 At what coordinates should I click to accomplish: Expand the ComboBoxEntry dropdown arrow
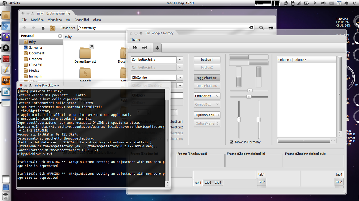click(x=180, y=59)
